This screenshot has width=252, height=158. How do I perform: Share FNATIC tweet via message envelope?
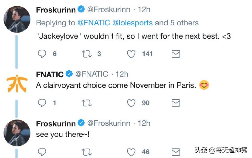(x=176, y=103)
